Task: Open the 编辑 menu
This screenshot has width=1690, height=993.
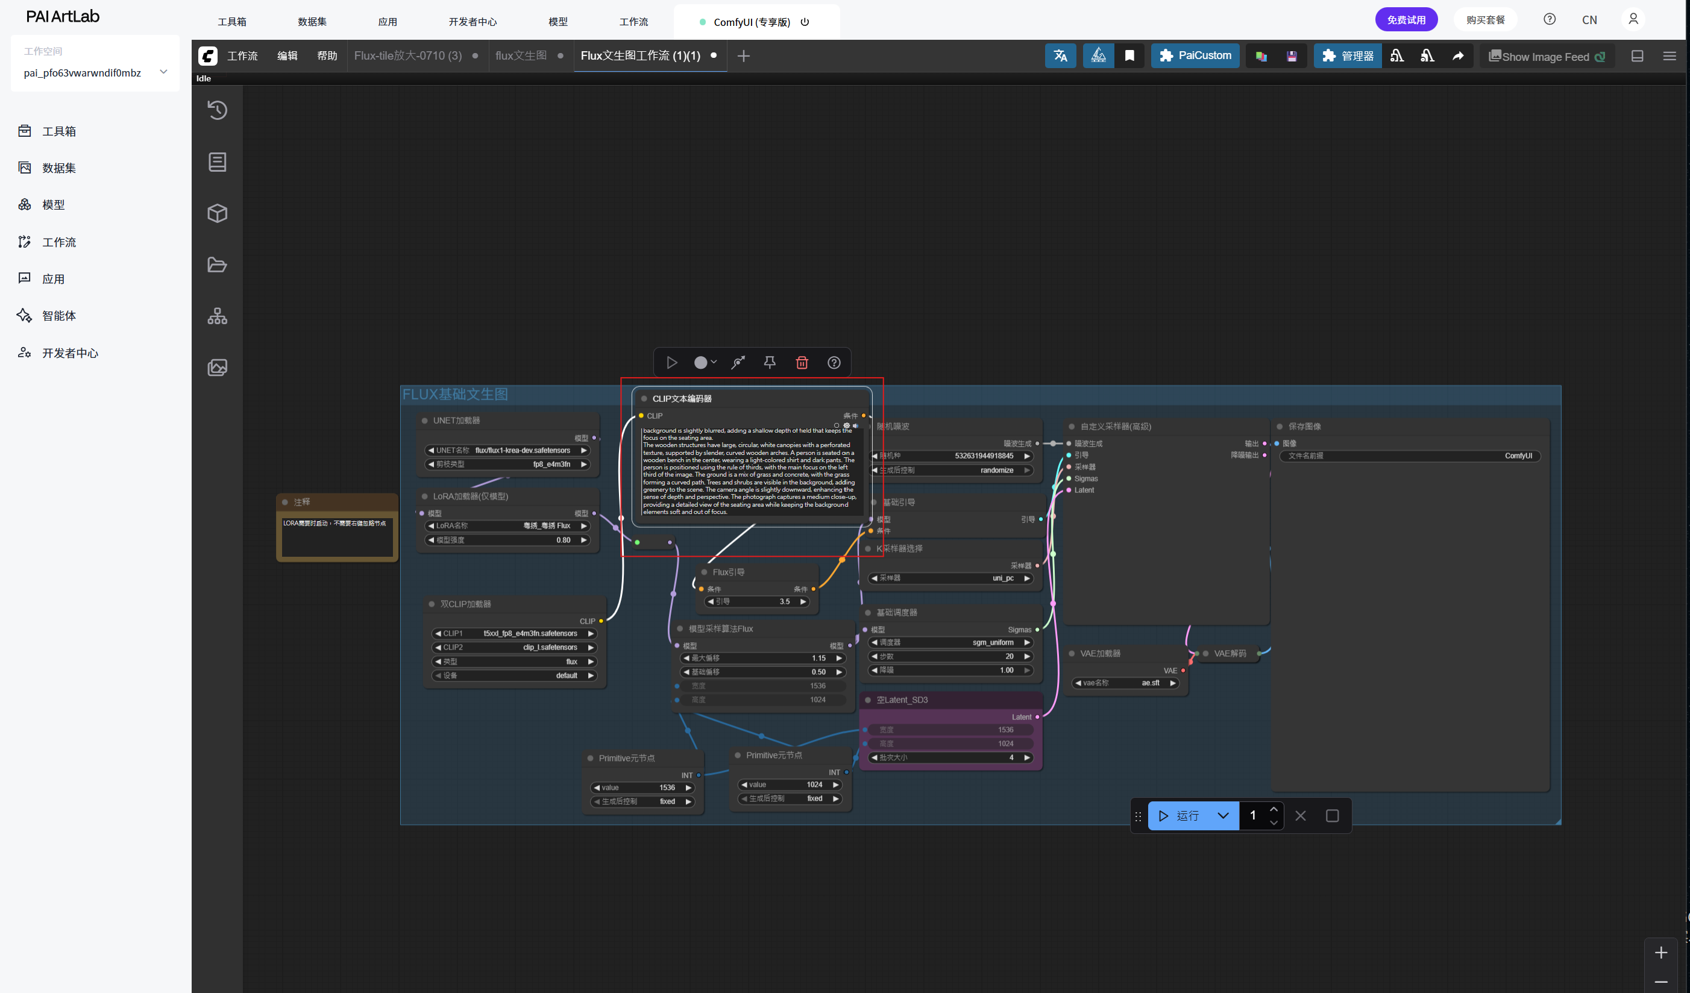Action: [x=287, y=55]
